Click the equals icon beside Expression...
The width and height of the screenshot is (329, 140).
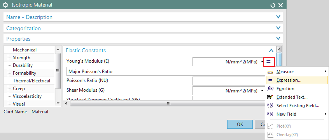[x=270, y=80]
